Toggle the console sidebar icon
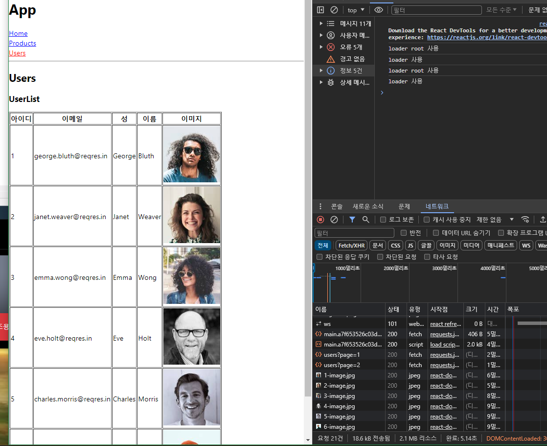The width and height of the screenshot is (547, 446). click(320, 10)
